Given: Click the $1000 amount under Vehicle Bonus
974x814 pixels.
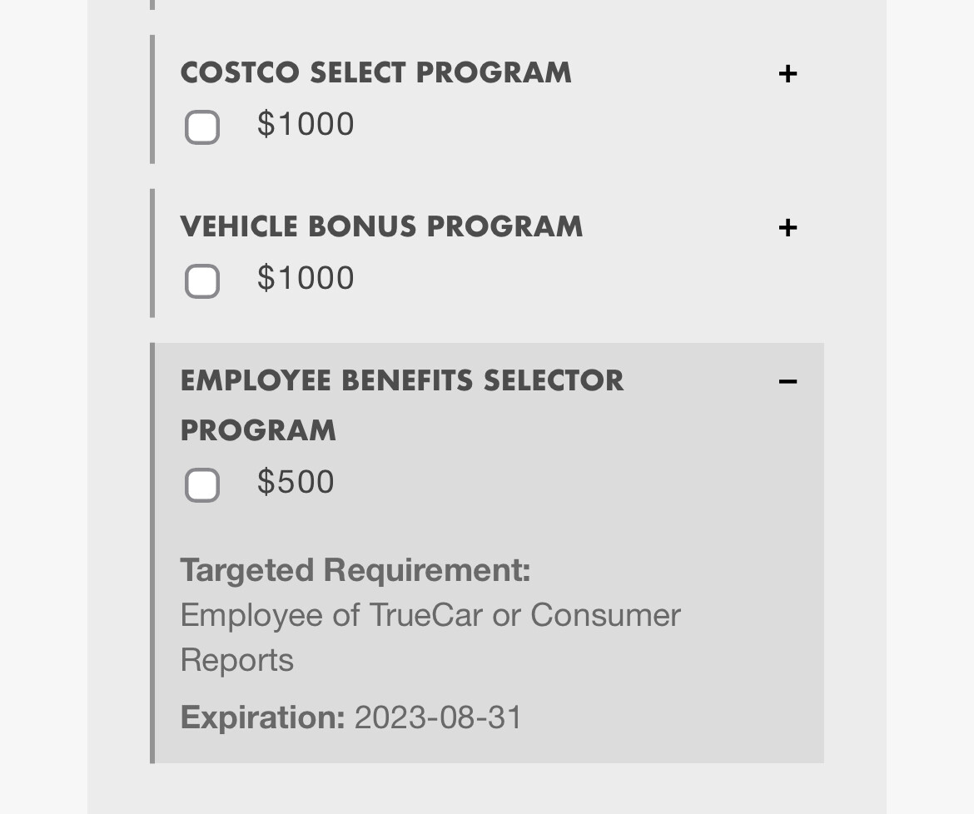Looking at the screenshot, I should point(306,279).
